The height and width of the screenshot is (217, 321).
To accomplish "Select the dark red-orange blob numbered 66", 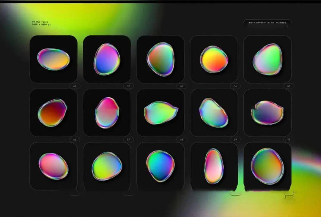I will tap(53, 113).
